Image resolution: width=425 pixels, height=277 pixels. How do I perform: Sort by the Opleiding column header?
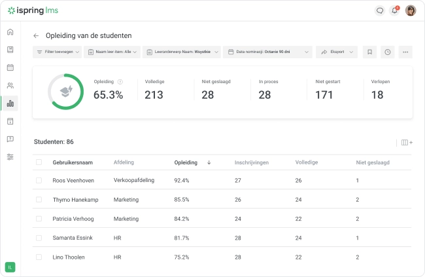[186, 162]
